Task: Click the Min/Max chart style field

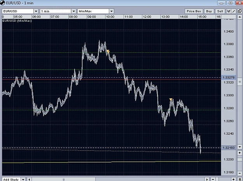Action: (x=93, y=11)
